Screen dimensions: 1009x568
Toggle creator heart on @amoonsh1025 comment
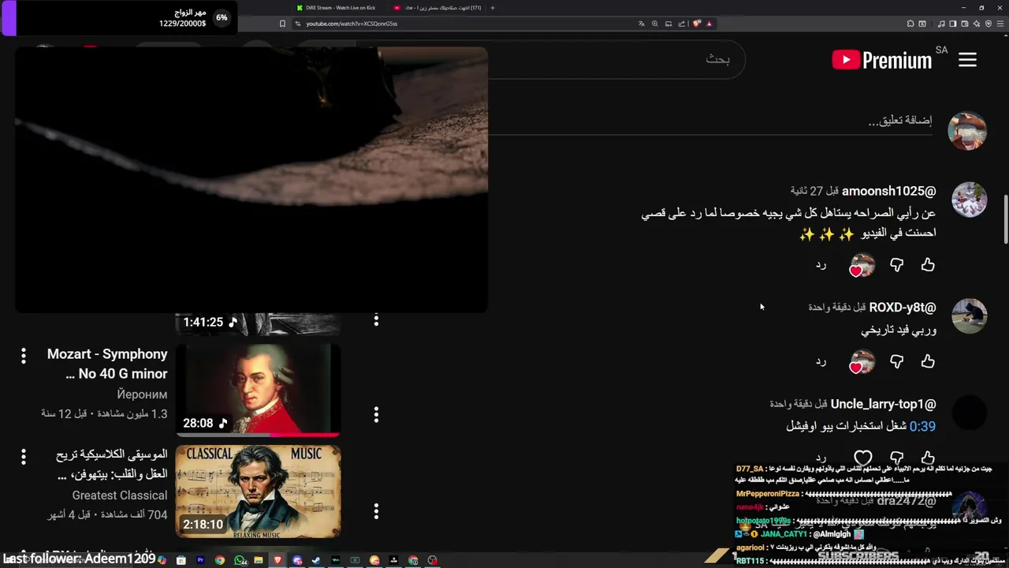[x=862, y=265]
